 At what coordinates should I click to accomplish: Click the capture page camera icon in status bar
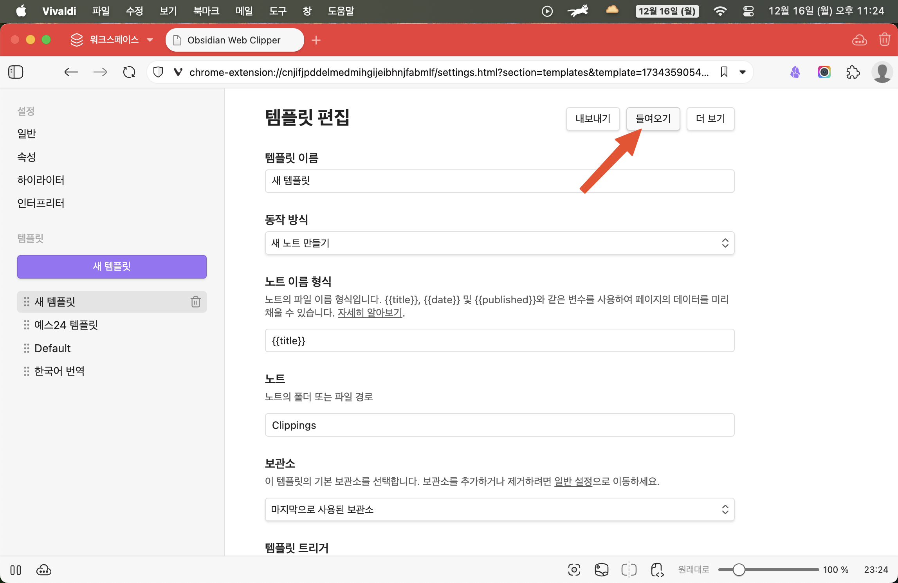pos(574,570)
